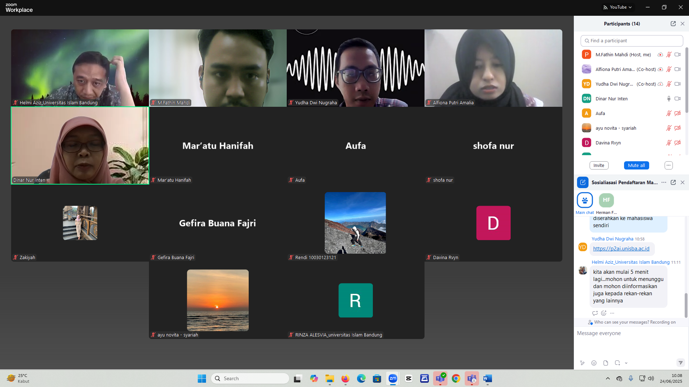Screen dimensions: 689x387
Task: Click Yudha Dwi Nugraha sender name in chat
Action: (x=613, y=239)
